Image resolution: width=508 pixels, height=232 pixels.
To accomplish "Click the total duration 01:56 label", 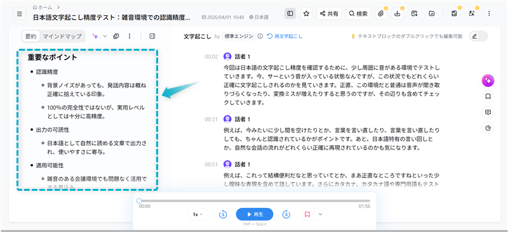I will point(364,206).
